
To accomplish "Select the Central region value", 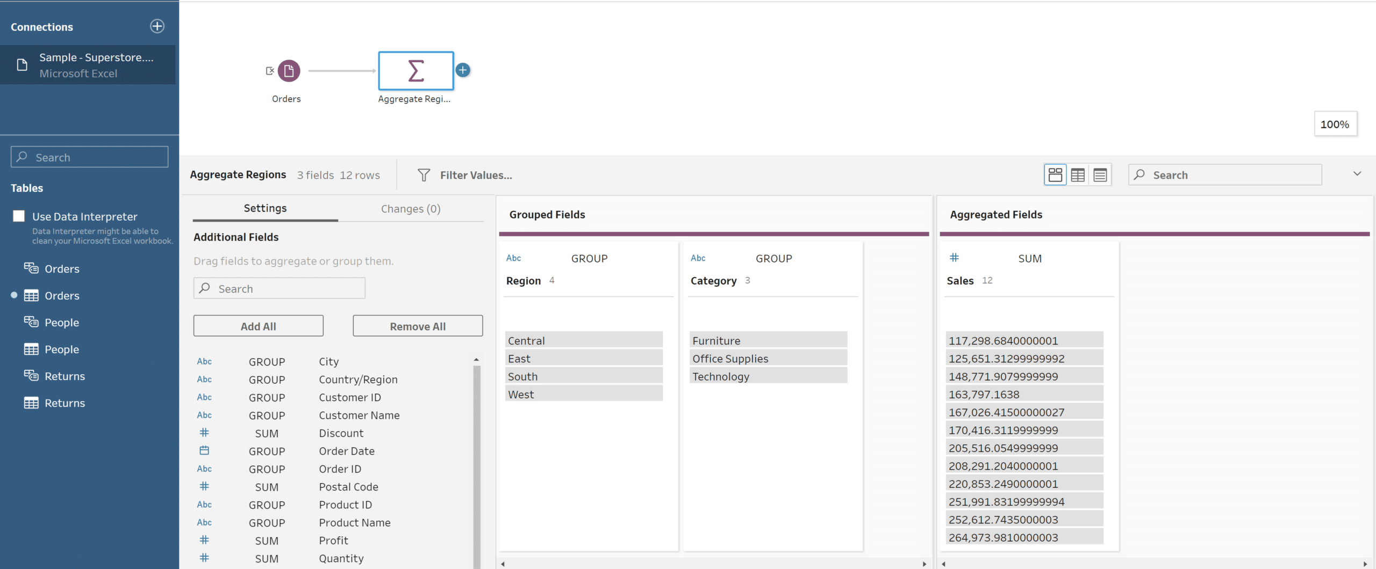I will (584, 340).
